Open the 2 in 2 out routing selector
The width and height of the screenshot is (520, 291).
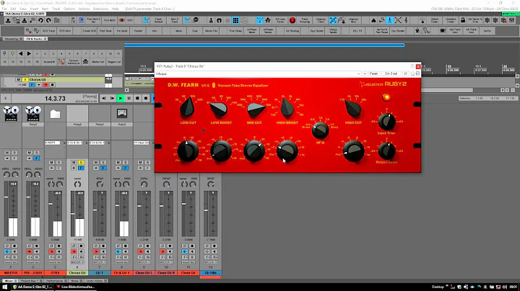(x=390, y=73)
